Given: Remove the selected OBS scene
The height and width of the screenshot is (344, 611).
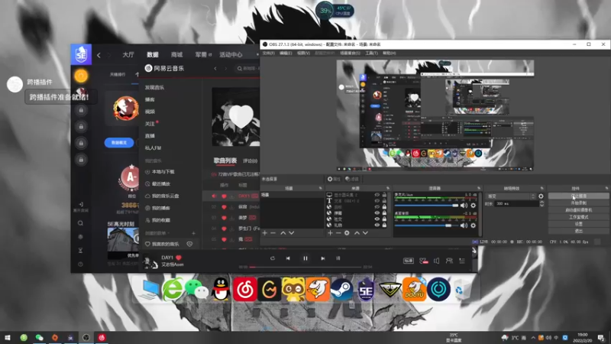Looking at the screenshot, I should [x=273, y=233].
